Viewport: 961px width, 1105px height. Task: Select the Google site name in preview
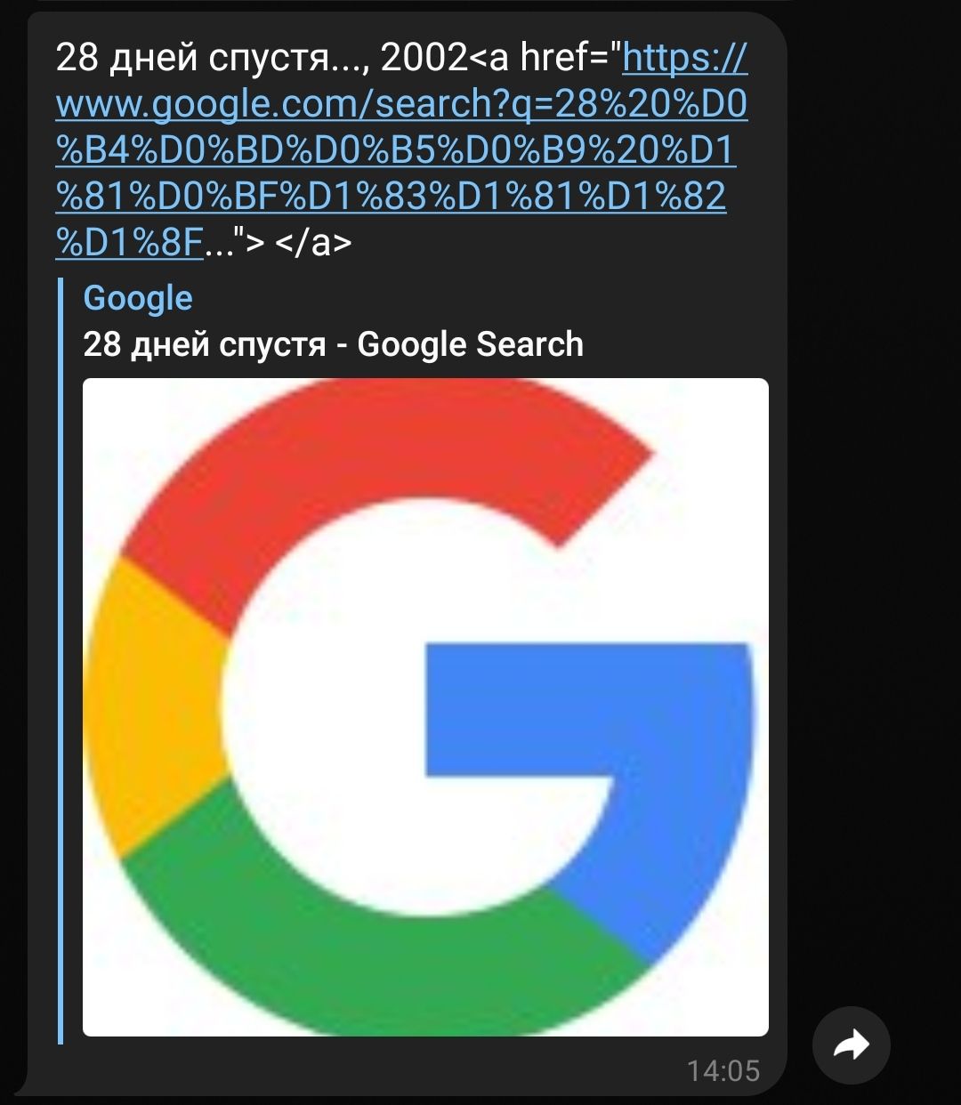(138, 298)
